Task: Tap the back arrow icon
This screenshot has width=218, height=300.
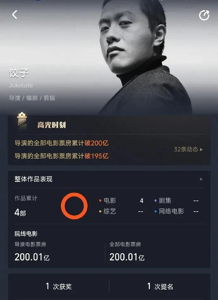Action: coord(15,15)
